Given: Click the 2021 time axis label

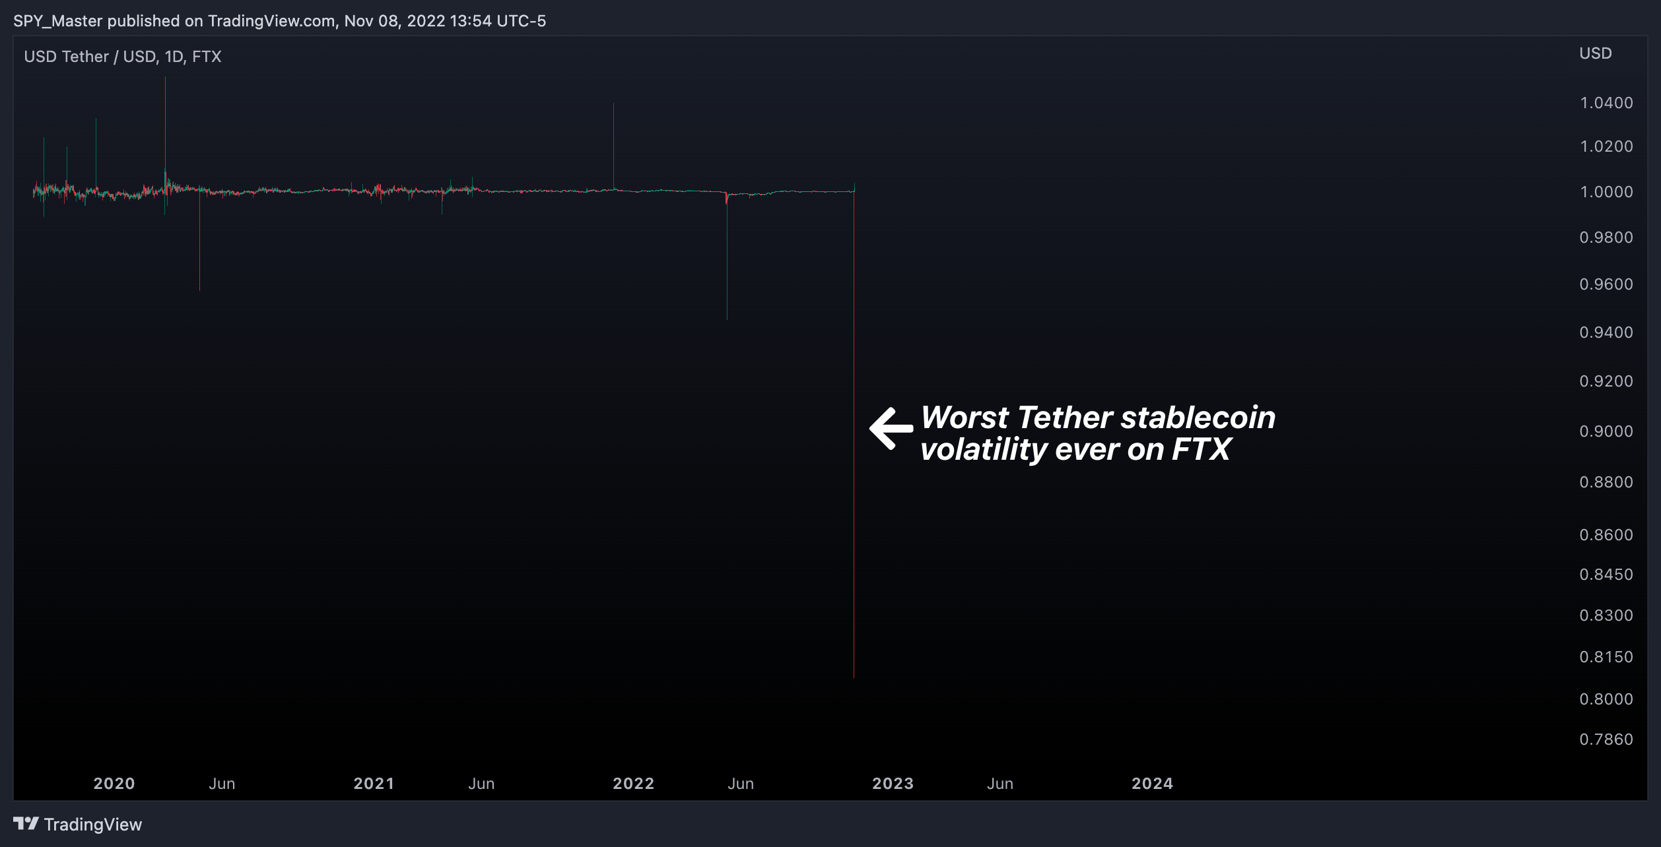Looking at the screenshot, I should 374,784.
